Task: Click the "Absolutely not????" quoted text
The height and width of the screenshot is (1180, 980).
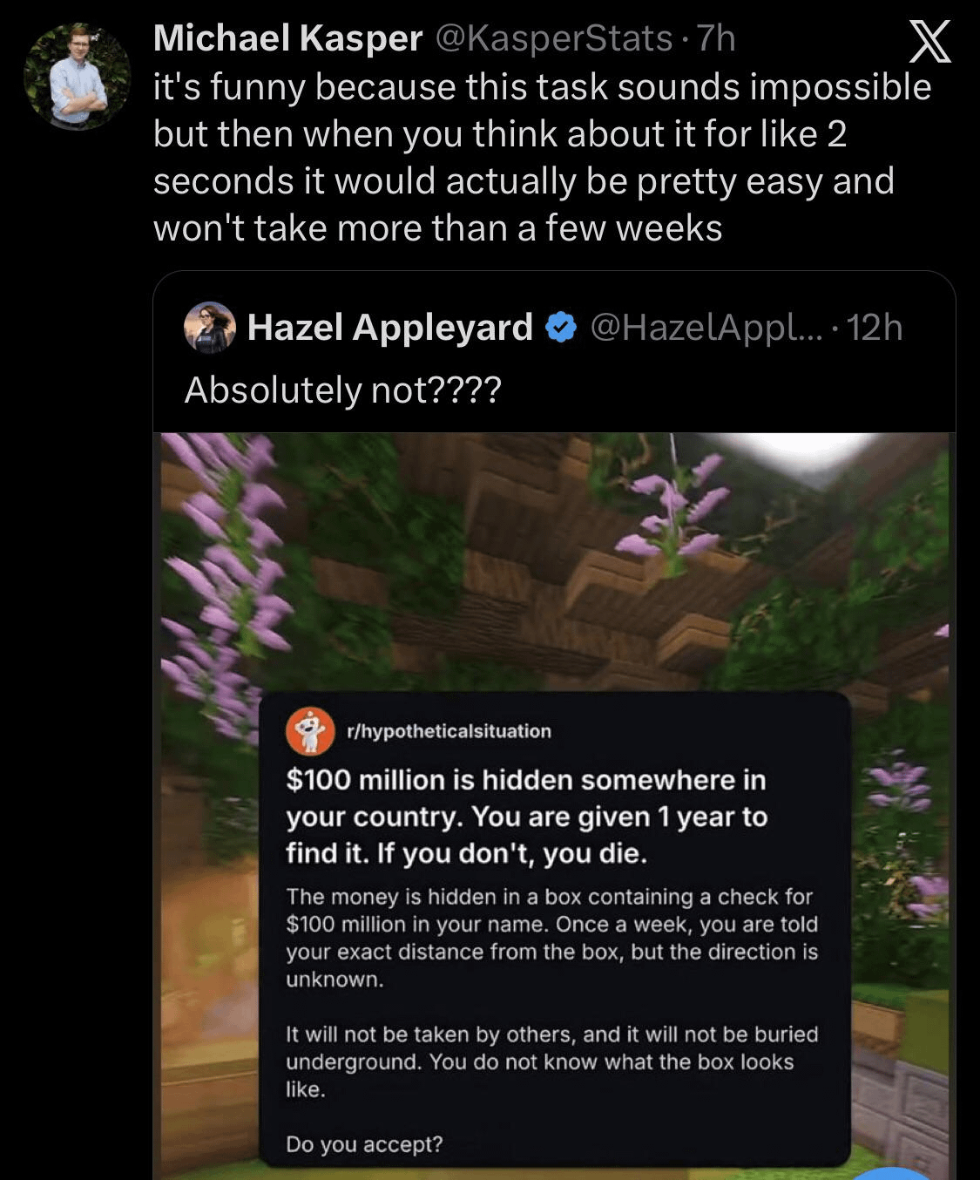Action: point(342,390)
